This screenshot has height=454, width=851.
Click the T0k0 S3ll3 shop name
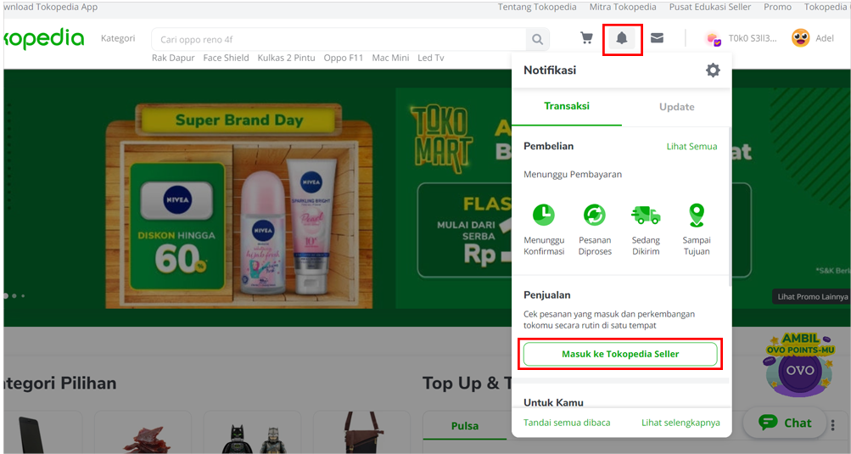click(x=753, y=38)
